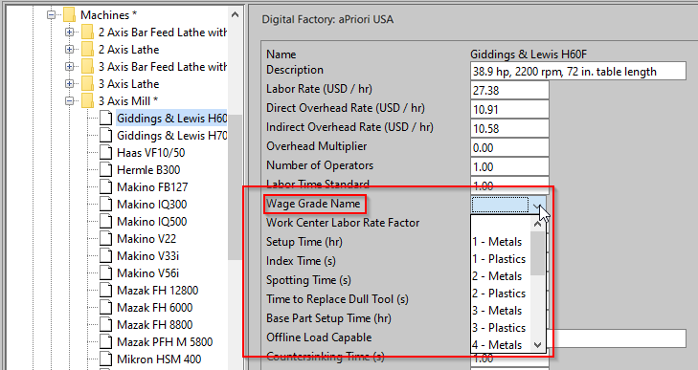Click document icon beside Makino IQ500

tap(105, 222)
